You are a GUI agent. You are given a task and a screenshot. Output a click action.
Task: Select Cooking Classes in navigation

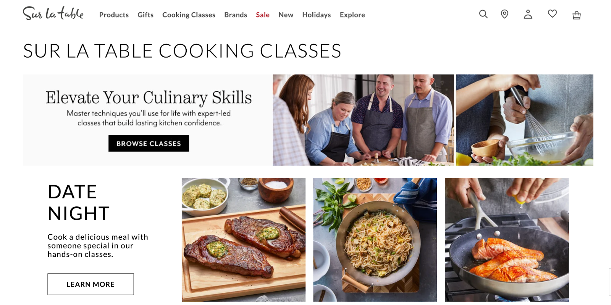[x=189, y=15]
